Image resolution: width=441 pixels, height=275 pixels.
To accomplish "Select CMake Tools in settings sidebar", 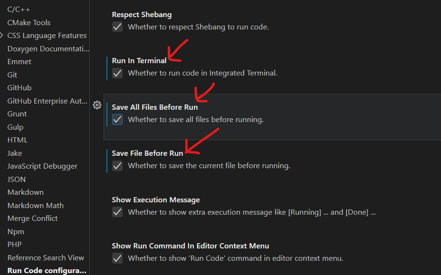I will click(x=29, y=22).
